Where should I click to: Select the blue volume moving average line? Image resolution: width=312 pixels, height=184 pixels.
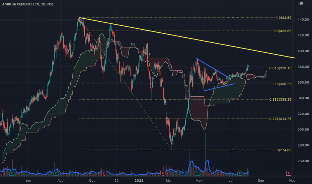(x=124, y=174)
